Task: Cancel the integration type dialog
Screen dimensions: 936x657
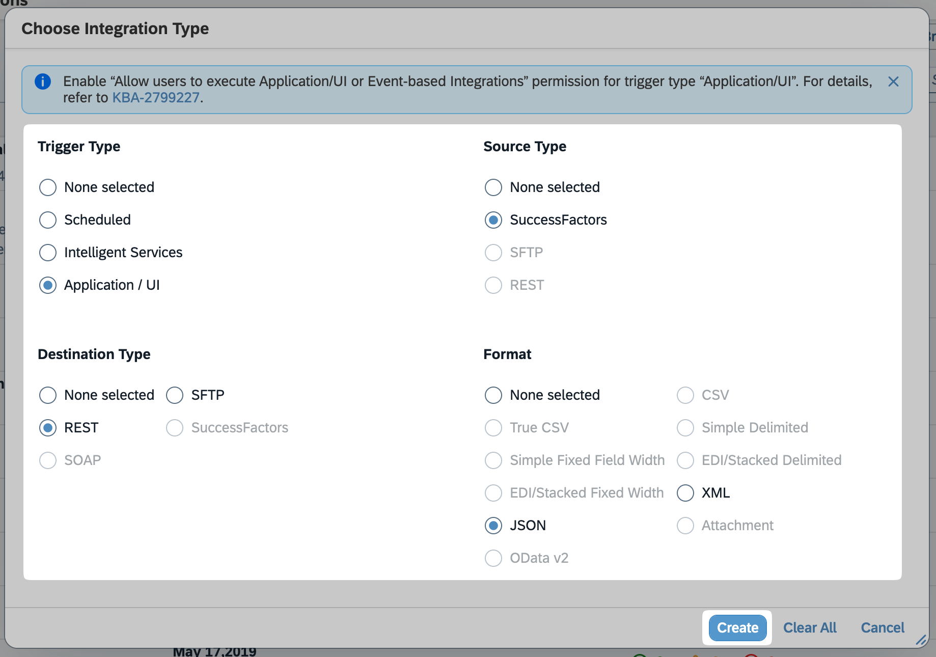Action: 882,627
